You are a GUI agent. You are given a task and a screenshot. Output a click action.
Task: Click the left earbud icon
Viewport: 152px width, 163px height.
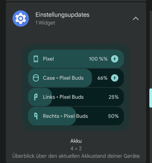point(36,97)
